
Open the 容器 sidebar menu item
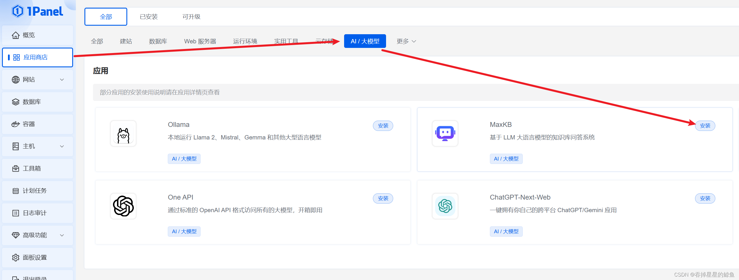pos(37,124)
